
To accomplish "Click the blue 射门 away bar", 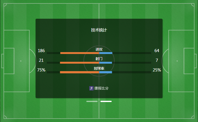I will point(106,63).
